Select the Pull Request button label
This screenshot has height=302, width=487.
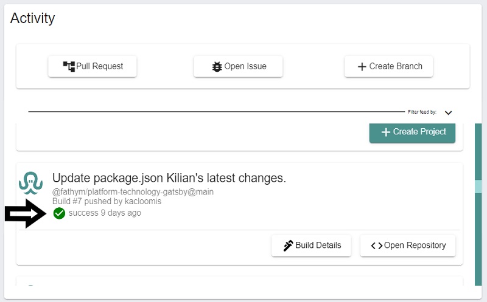(x=99, y=66)
